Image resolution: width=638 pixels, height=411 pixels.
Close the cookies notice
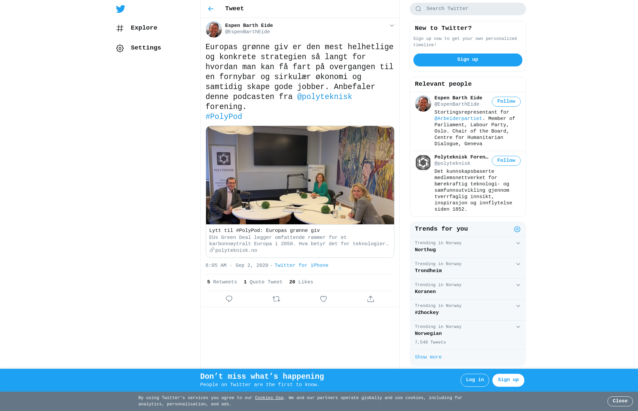(x=620, y=401)
